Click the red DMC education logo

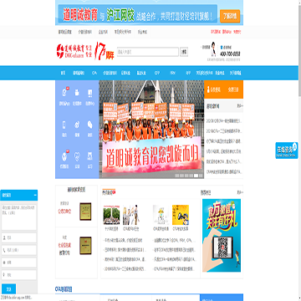pos(74,52)
